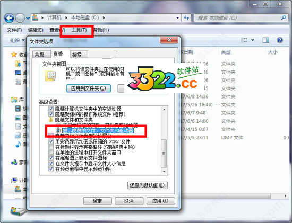The height and width of the screenshot is (223, 292).
Task: Toggle 在标题栏显示完整路径 checkbox
Action: click(x=51, y=147)
